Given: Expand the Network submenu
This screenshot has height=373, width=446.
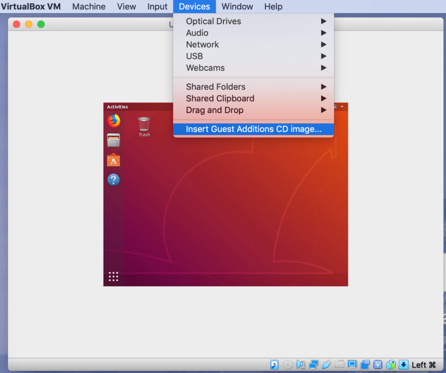Looking at the screenshot, I should (x=253, y=45).
